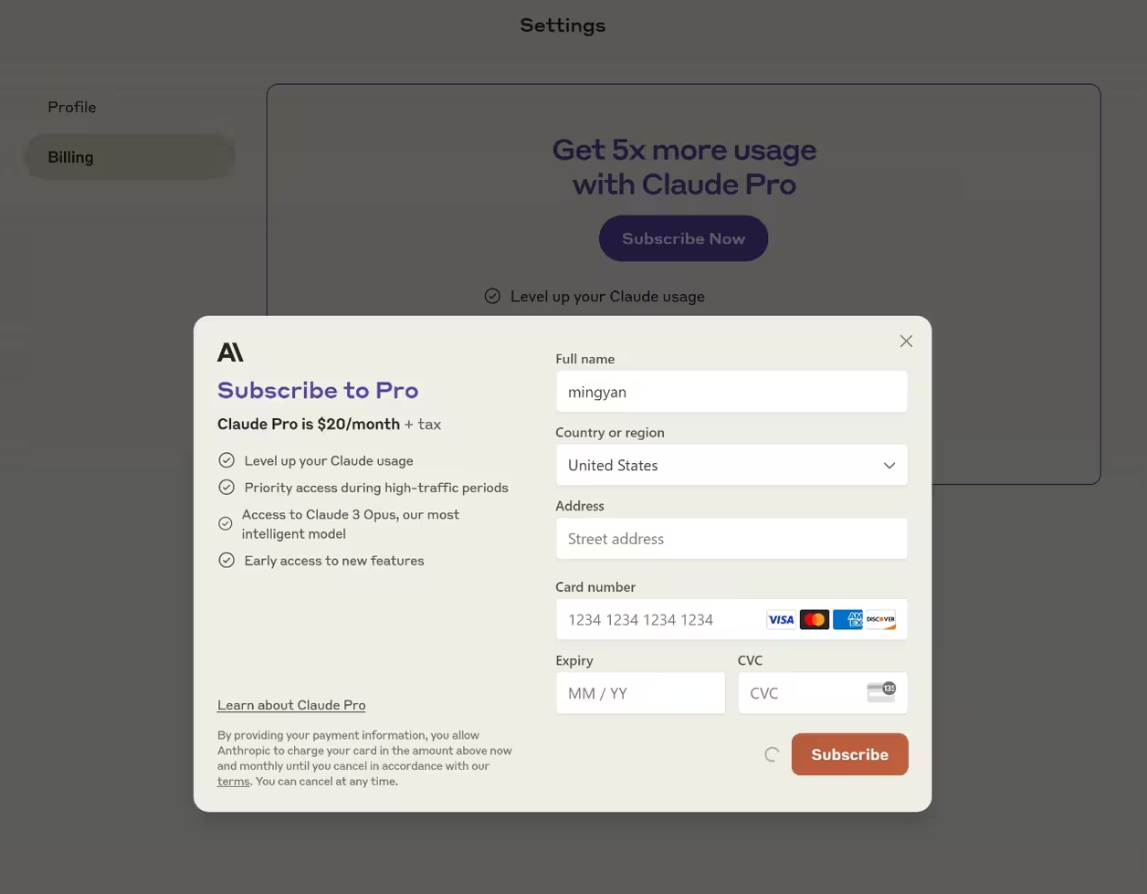The height and width of the screenshot is (894, 1147).
Task: Click the Anthropic logo in the dialog
Action: click(x=230, y=352)
